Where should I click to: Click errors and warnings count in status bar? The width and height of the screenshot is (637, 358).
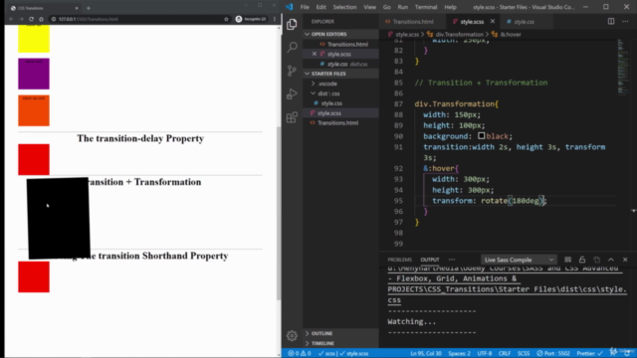coord(300,354)
